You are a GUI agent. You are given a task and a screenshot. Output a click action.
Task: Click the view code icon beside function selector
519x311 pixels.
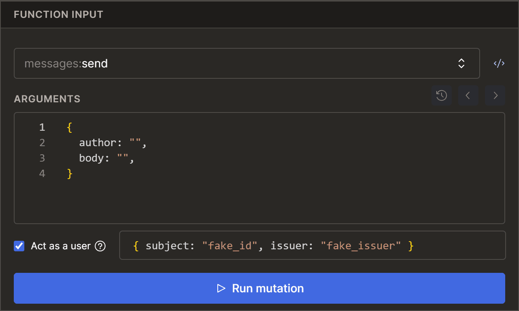pos(499,63)
